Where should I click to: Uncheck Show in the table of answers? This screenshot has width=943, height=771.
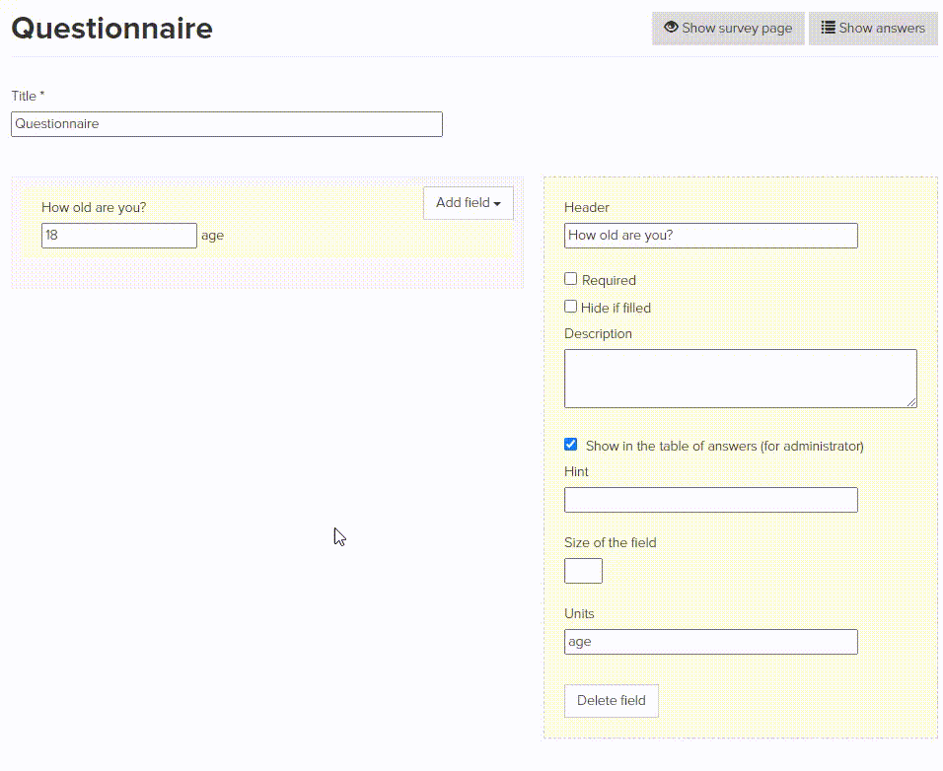pyautogui.click(x=570, y=445)
